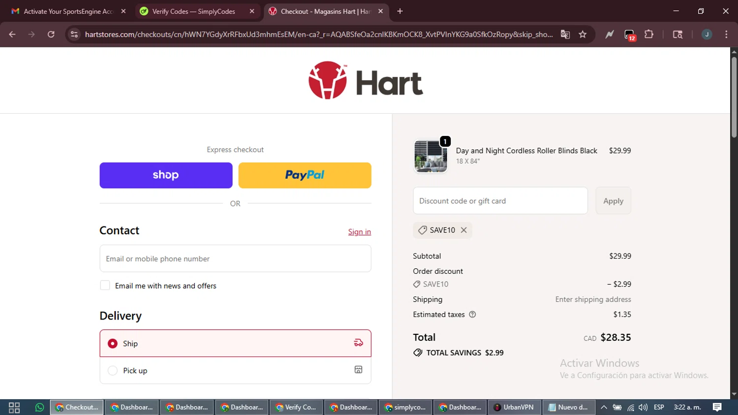
Task: Pay with Shop Pay express button
Action: [x=166, y=175]
